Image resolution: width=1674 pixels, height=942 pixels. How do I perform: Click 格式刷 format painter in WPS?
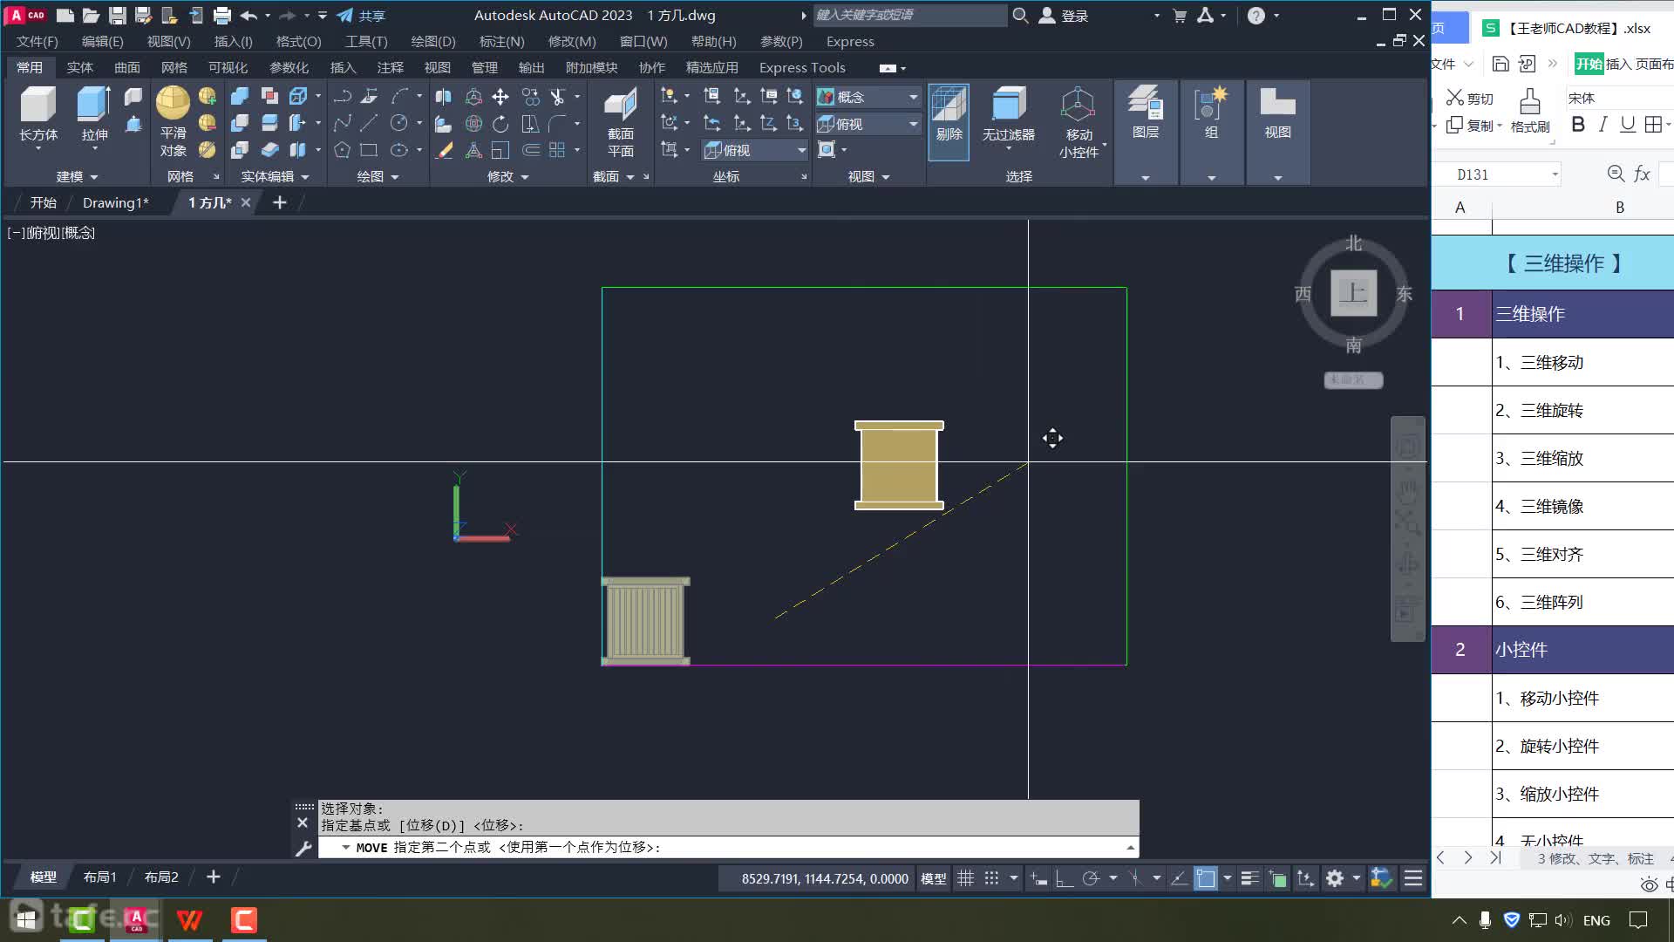(x=1530, y=111)
